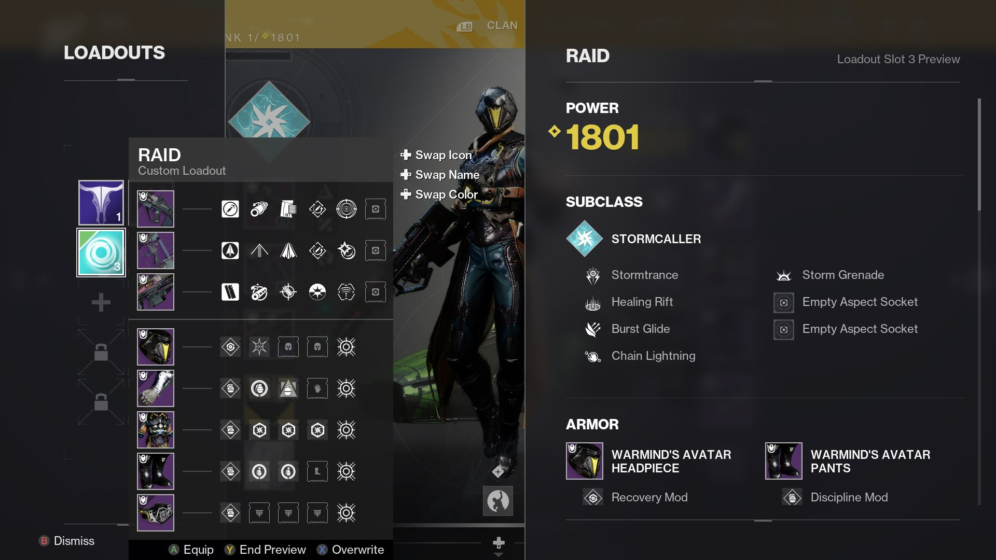The image size is (996, 560).
Task: Click the Stormtrance super ability icon
Action: pos(592,274)
